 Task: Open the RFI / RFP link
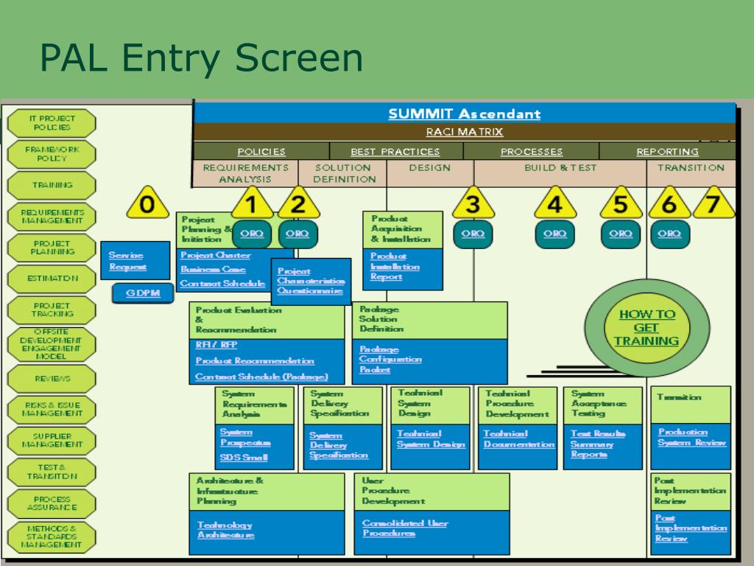click(216, 345)
